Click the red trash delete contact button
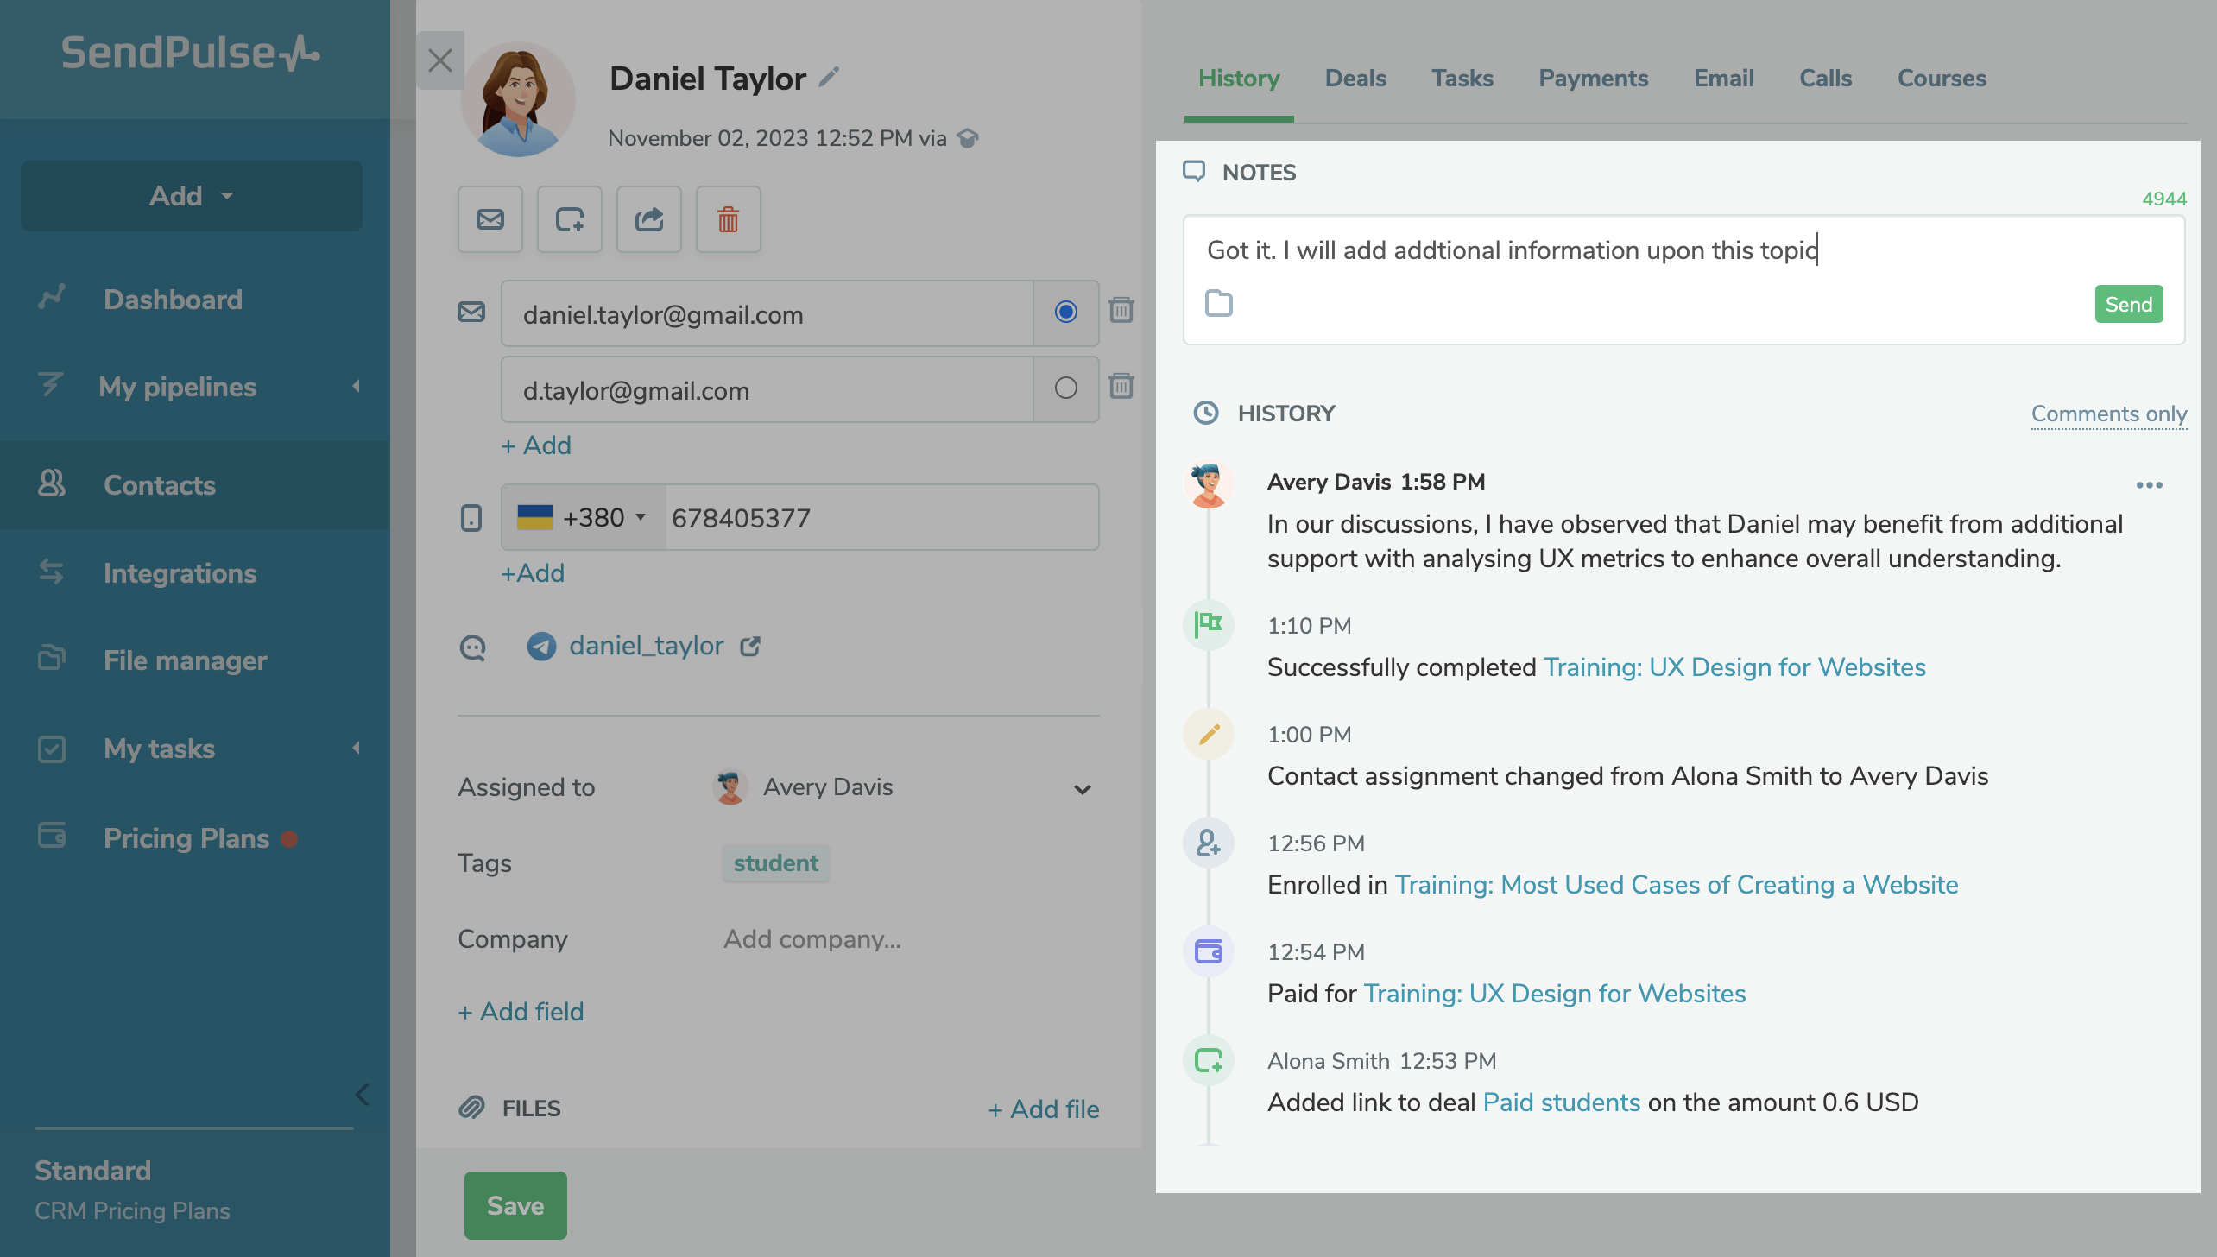The width and height of the screenshot is (2217, 1257). coord(728,219)
